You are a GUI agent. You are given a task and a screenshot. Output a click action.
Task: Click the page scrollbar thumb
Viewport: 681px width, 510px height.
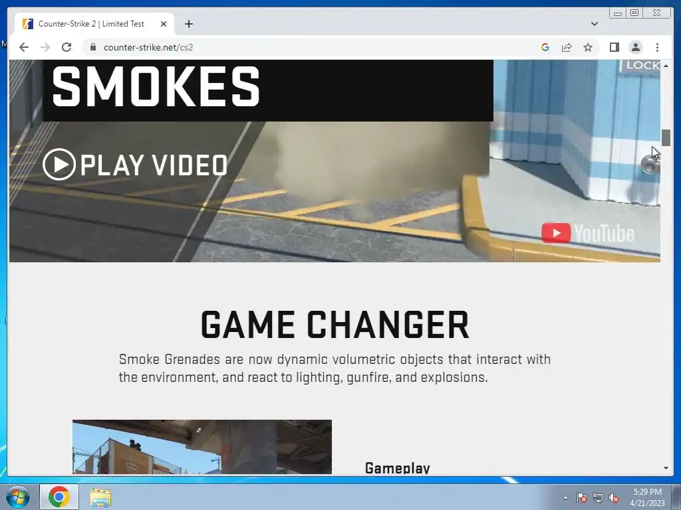point(666,138)
